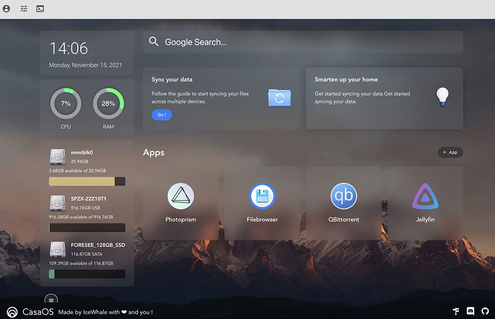This screenshot has height=319, width=495.
Task: Click the FORESEE_128GB_SSD drive icon
Action: tap(57, 250)
